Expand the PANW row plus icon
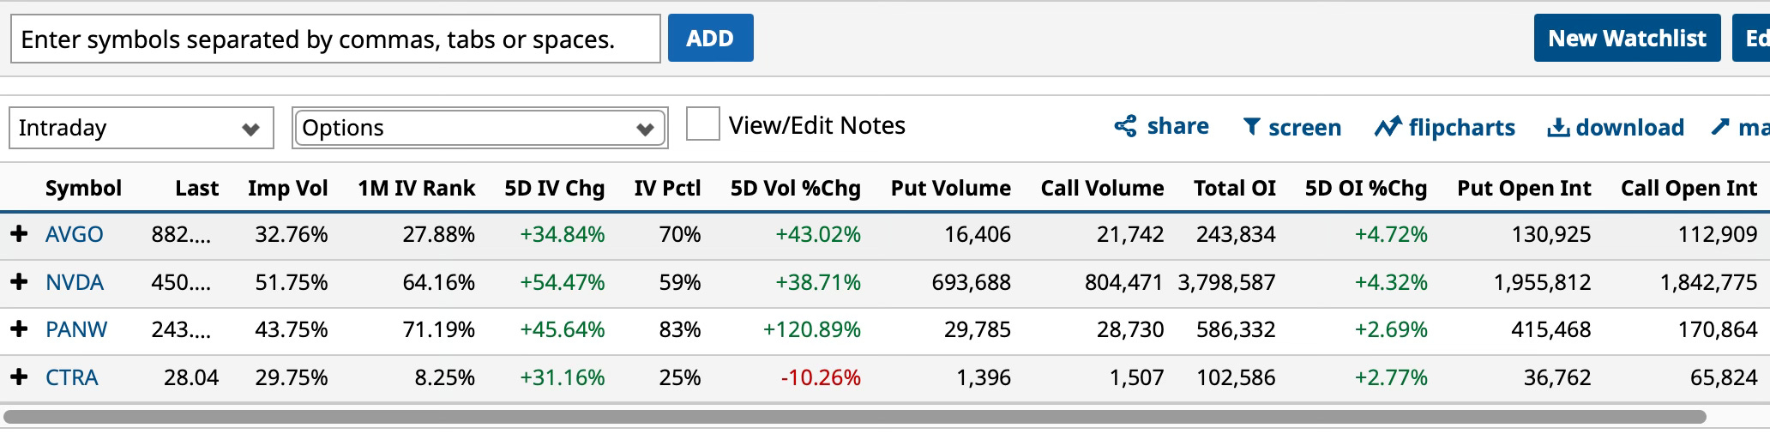 click(19, 329)
